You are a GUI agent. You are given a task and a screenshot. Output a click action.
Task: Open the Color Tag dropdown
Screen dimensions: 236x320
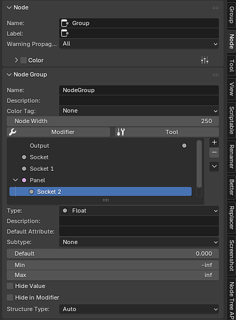click(x=139, y=111)
